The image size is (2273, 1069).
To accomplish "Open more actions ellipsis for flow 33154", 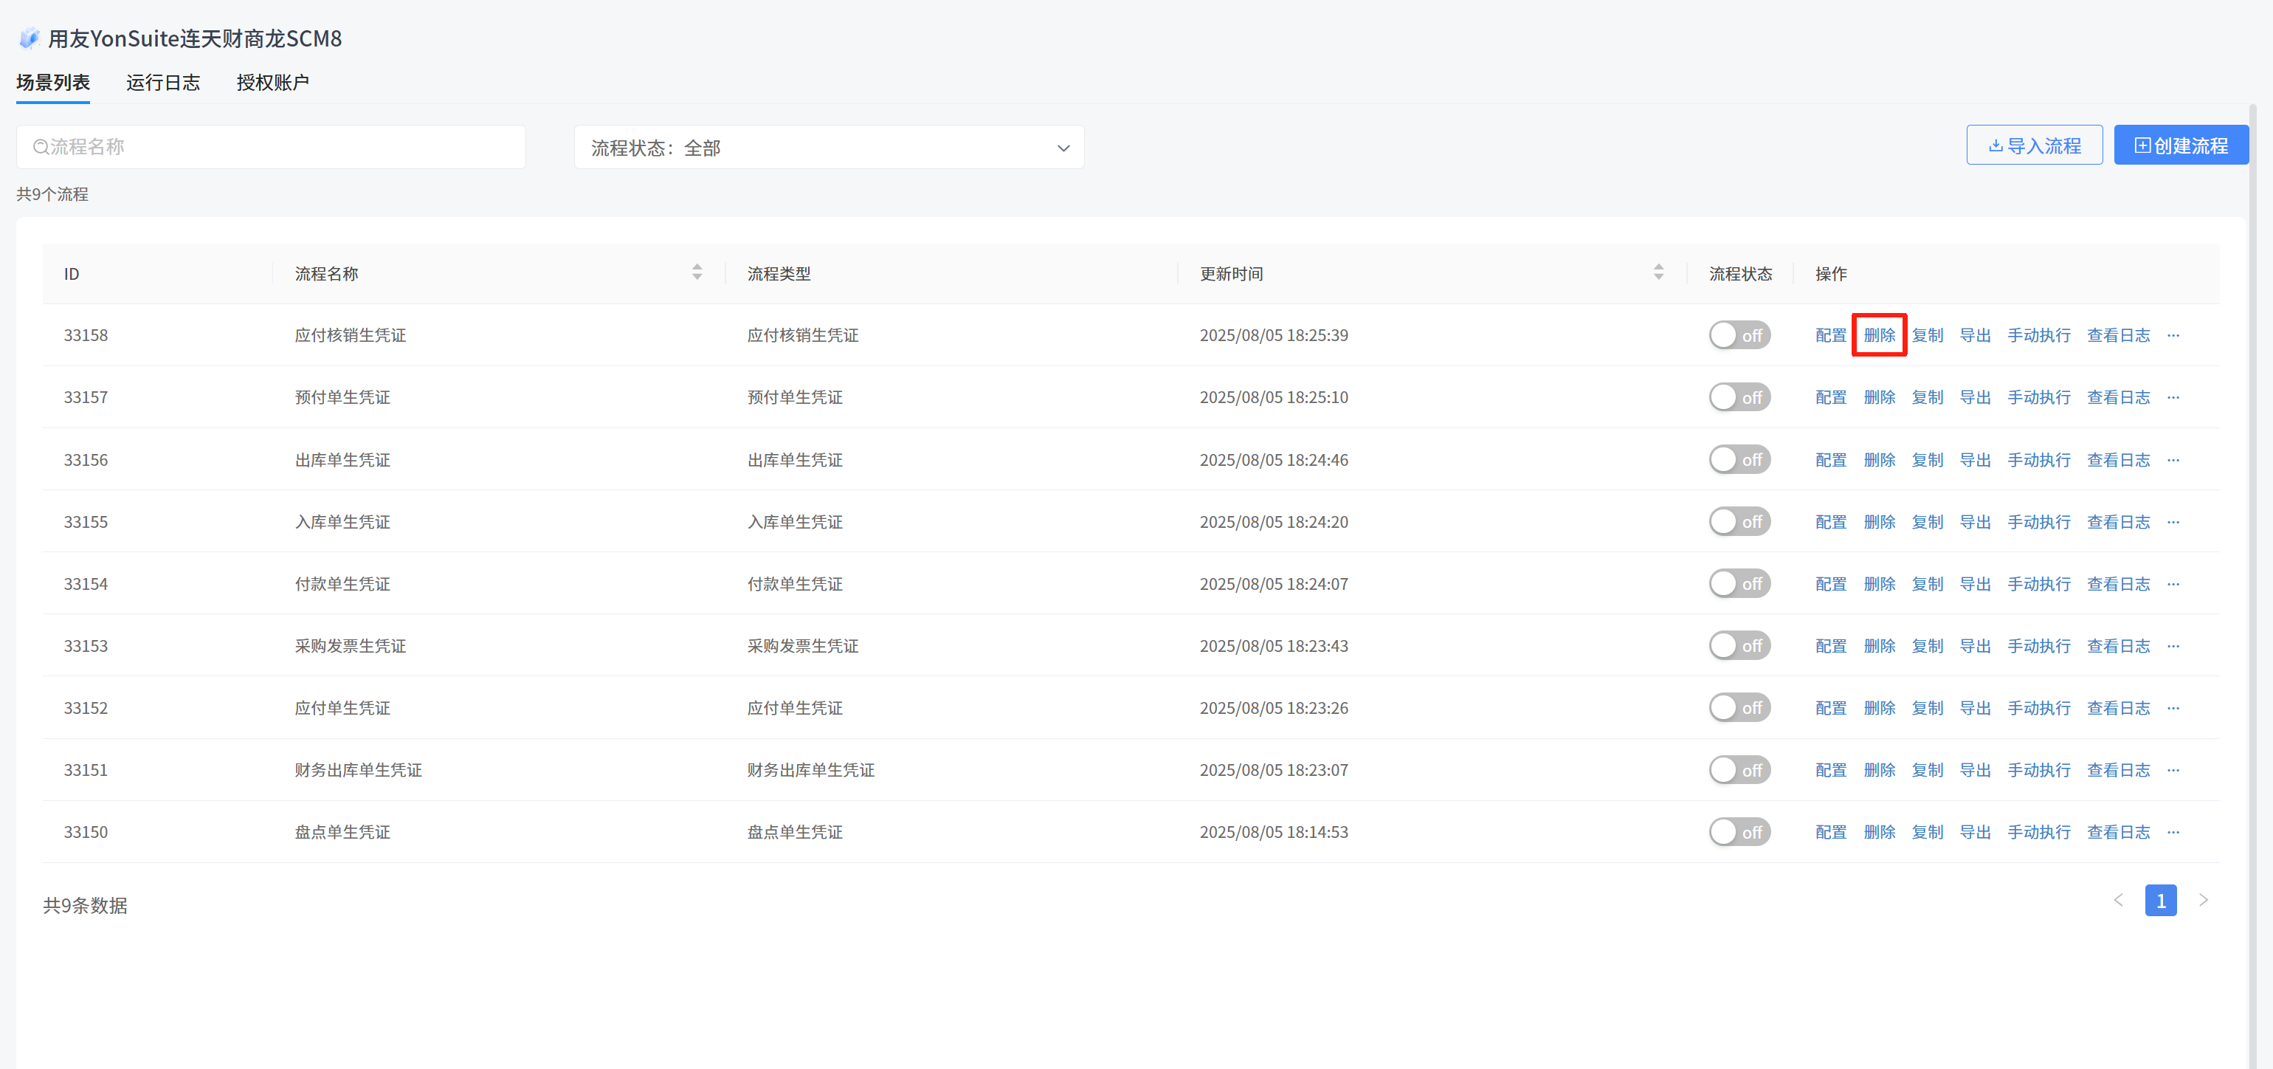I will tap(2173, 585).
